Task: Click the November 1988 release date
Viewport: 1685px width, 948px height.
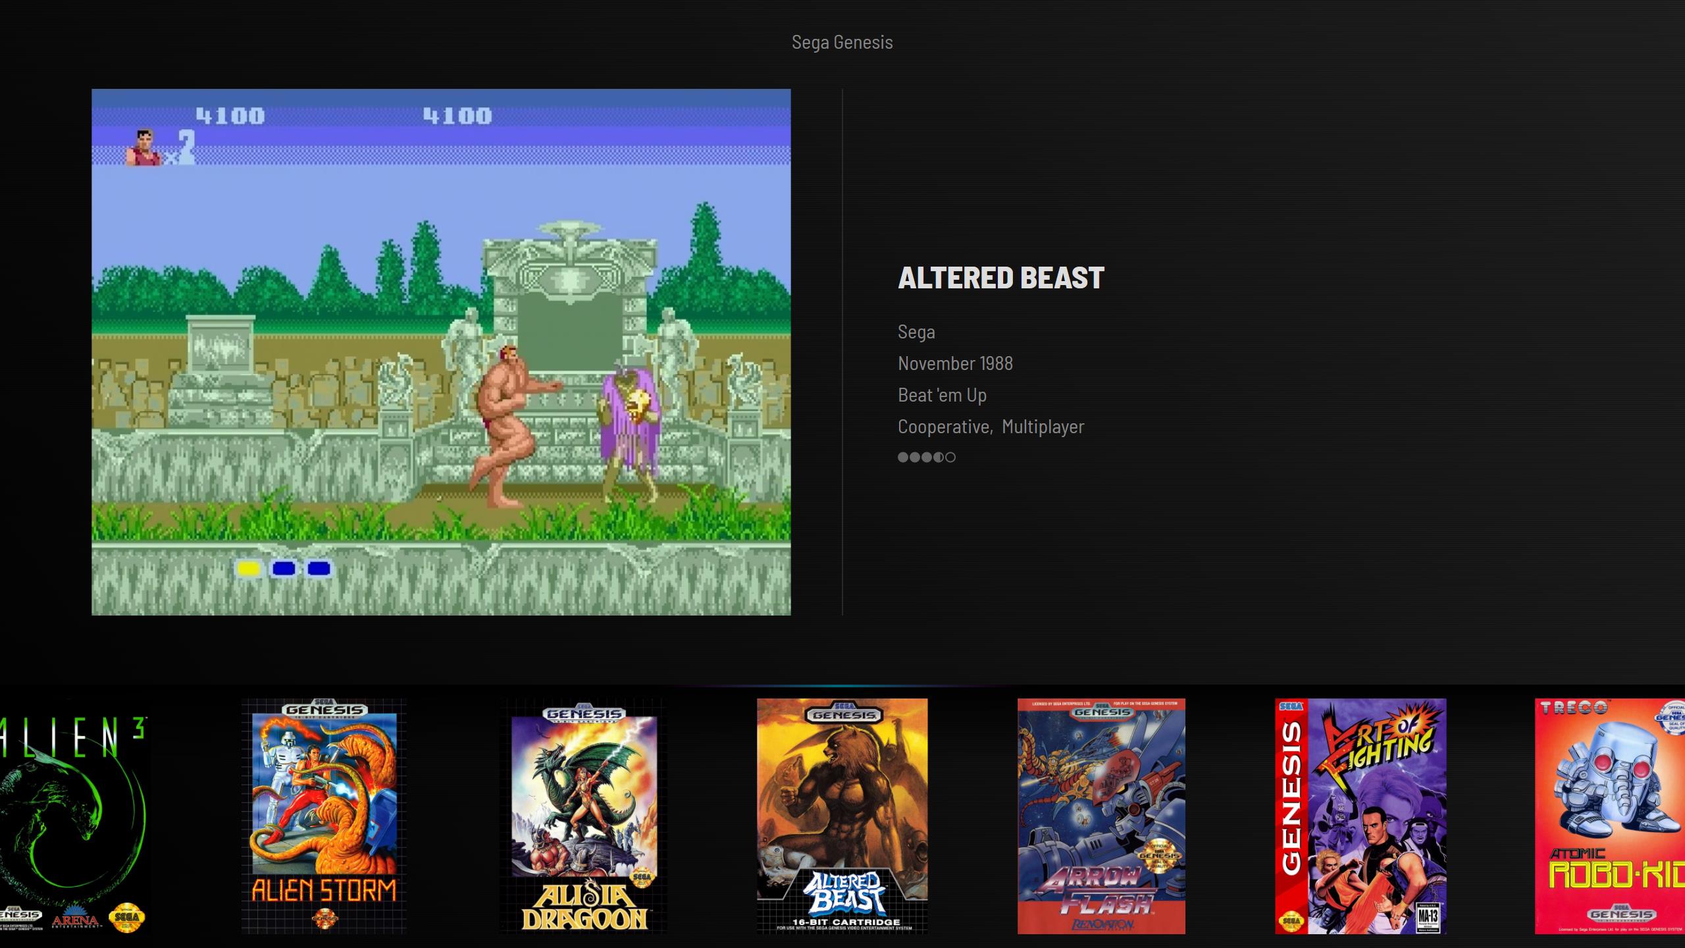Action: pos(955,363)
